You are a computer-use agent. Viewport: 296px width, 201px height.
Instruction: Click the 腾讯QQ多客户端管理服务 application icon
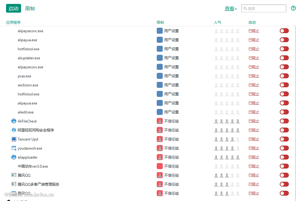pos(14,184)
